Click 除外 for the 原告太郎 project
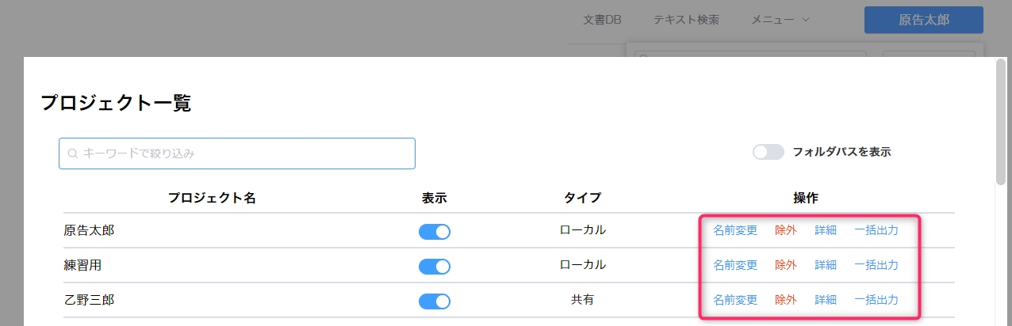This screenshot has width=1012, height=326. point(786,230)
